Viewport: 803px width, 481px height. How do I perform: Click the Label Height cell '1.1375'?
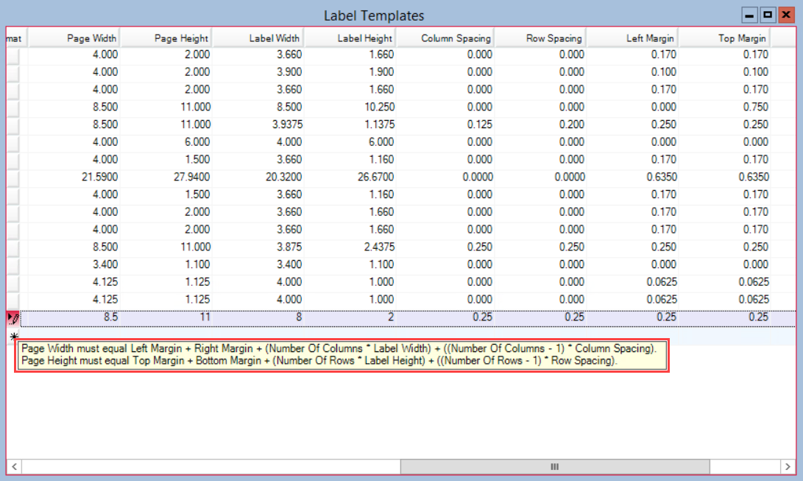point(350,124)
